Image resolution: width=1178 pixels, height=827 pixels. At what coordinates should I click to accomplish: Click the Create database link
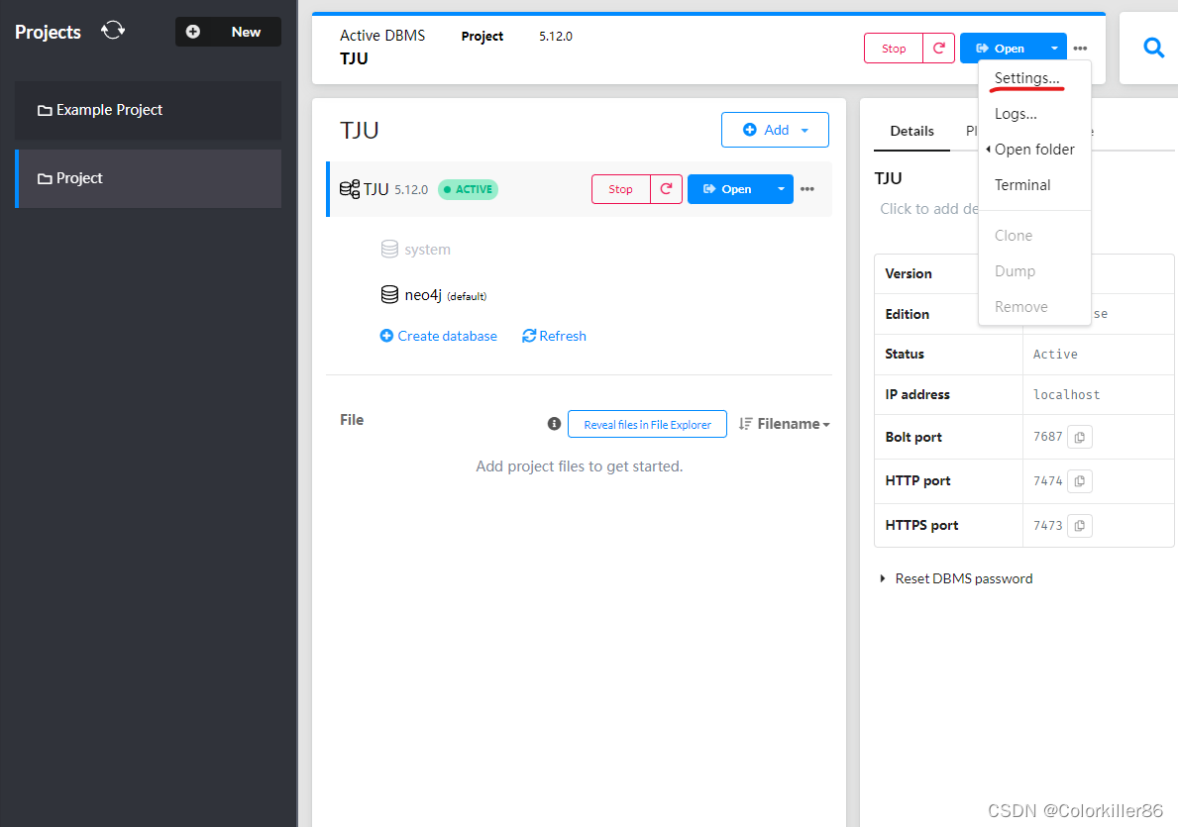439,335
